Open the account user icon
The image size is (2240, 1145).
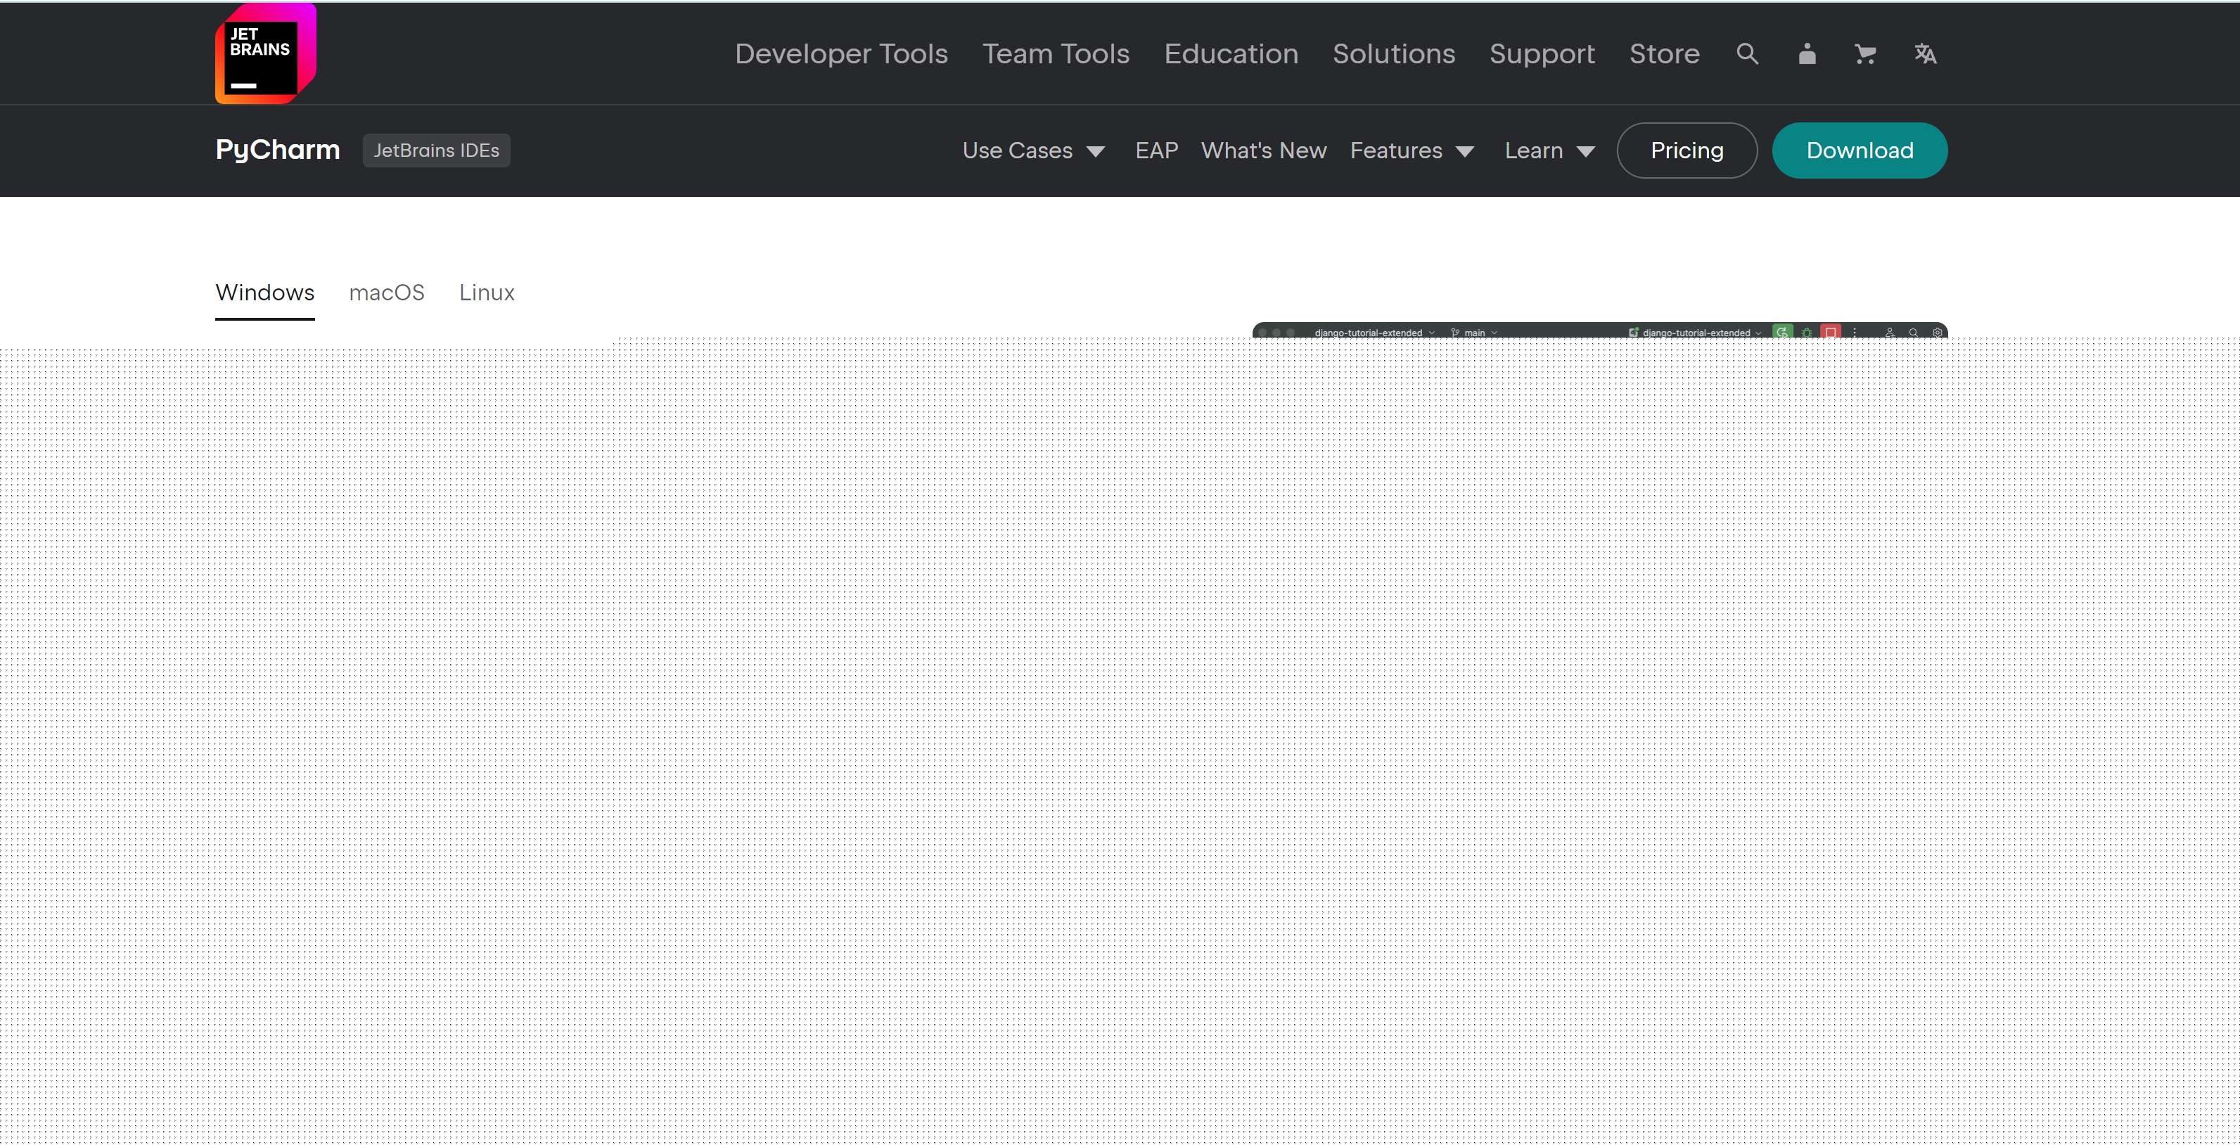(x=1807, y=54)
